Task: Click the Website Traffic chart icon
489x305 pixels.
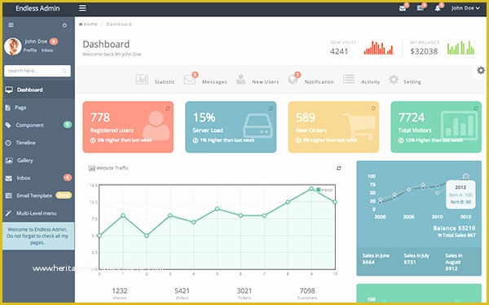Action: pyautogui.click(x=91, y=168)
